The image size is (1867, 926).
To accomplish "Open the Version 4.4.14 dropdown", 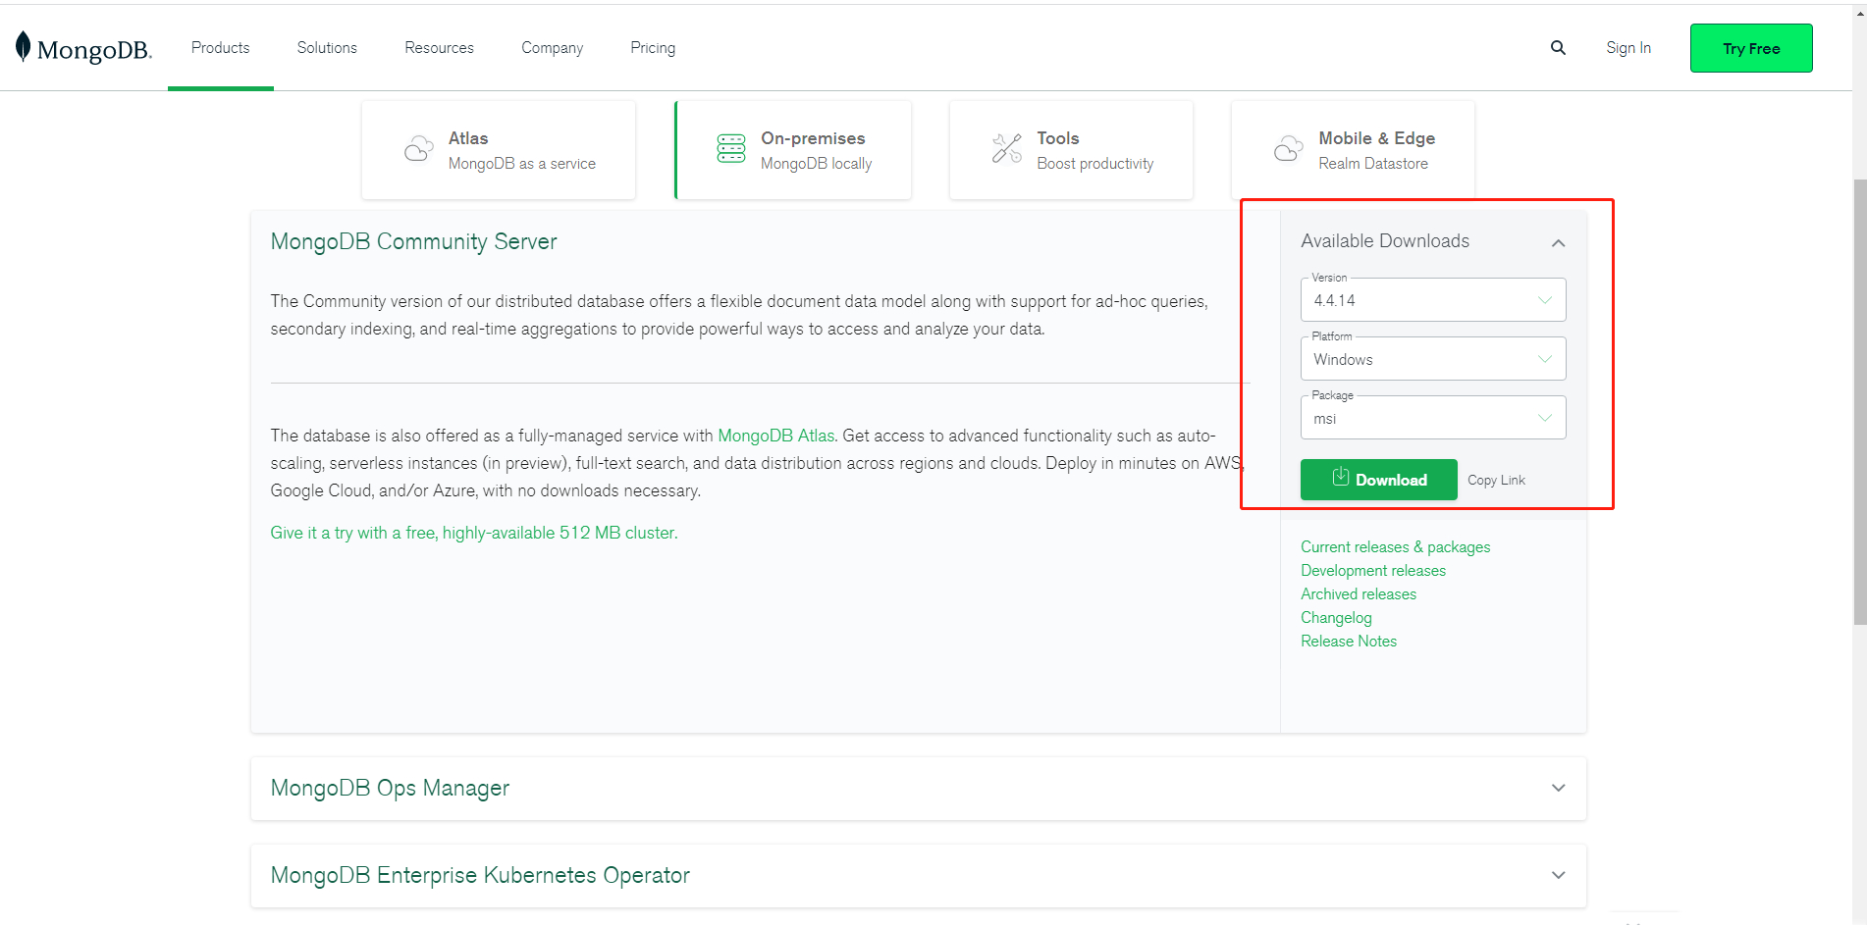I will point(1433,300).
